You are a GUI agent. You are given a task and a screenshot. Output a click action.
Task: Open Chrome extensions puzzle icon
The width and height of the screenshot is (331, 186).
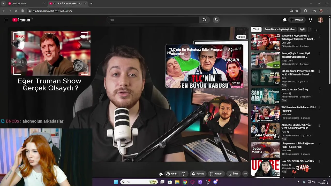[x=305, y=11]
